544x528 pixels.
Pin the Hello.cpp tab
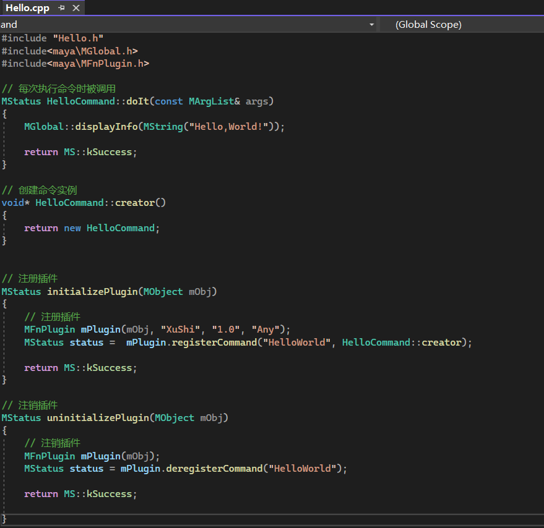pos(61,8)
